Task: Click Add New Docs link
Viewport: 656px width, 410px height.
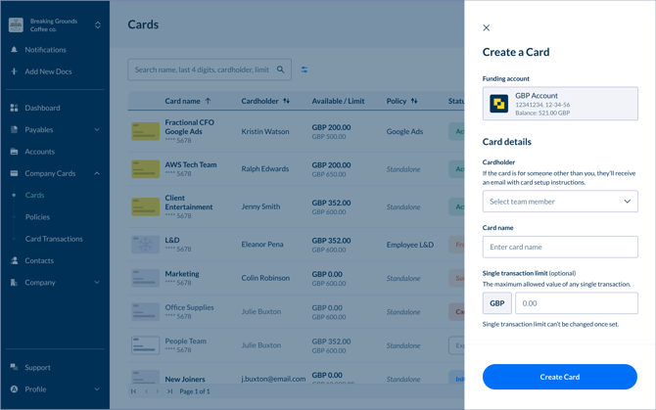Action: 48,71
